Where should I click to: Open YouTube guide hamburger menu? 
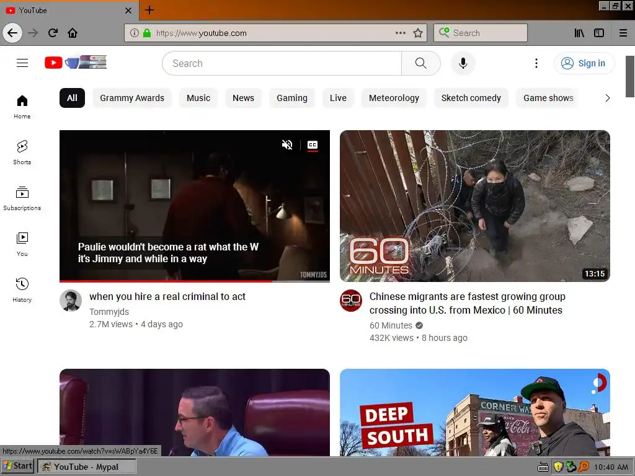pos(22,63)
